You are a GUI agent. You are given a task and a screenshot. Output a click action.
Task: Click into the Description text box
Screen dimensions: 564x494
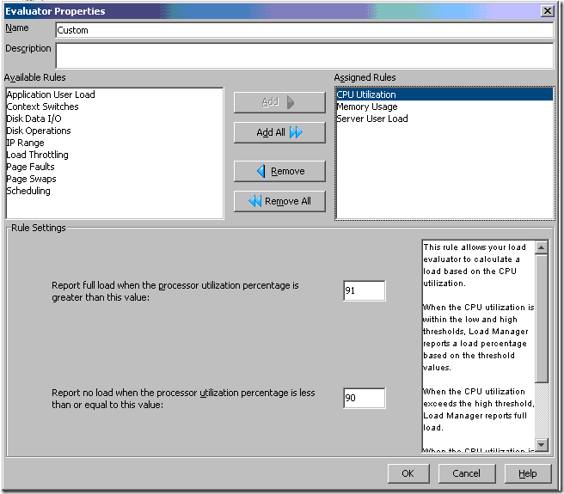pos(303,55)
